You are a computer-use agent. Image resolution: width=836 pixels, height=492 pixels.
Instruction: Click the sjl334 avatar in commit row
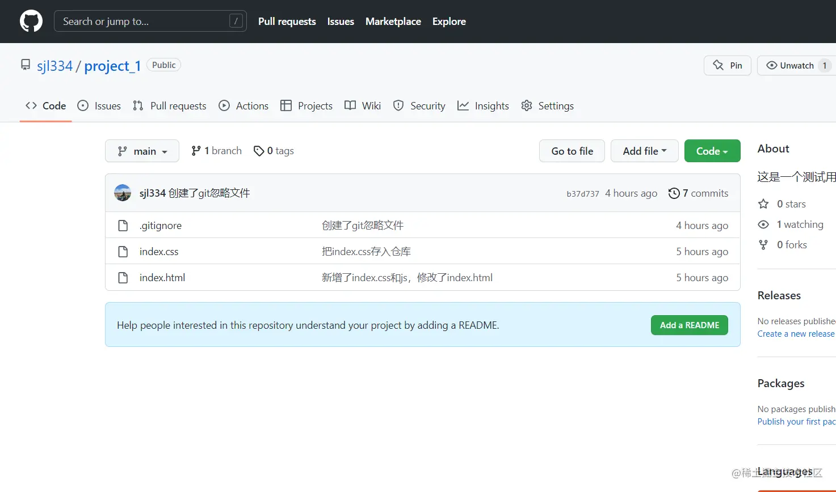point(123,193)
